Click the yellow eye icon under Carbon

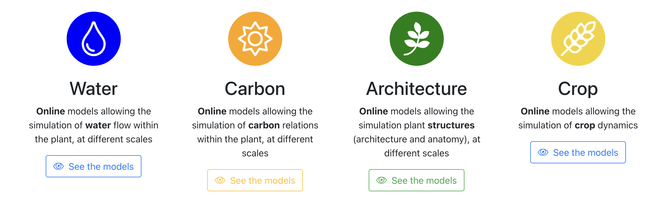coord(220,180)
